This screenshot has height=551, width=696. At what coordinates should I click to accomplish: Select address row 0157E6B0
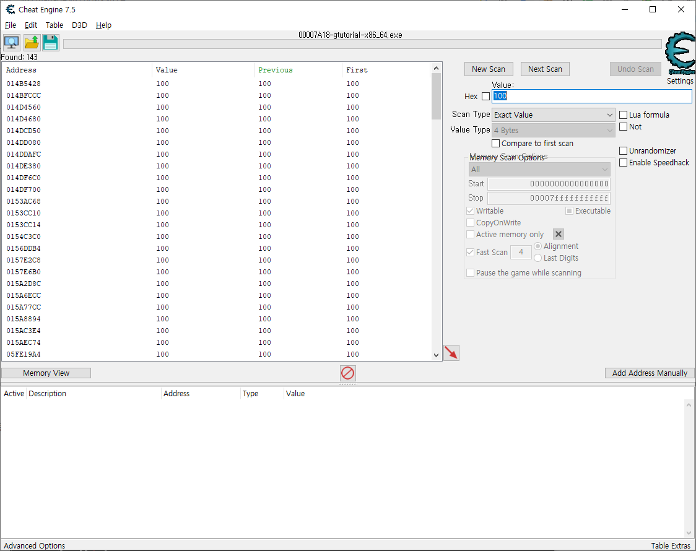point(217,272)
